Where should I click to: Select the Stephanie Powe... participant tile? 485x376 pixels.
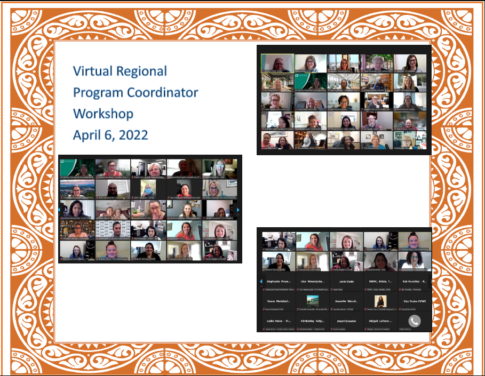(279, 281)
